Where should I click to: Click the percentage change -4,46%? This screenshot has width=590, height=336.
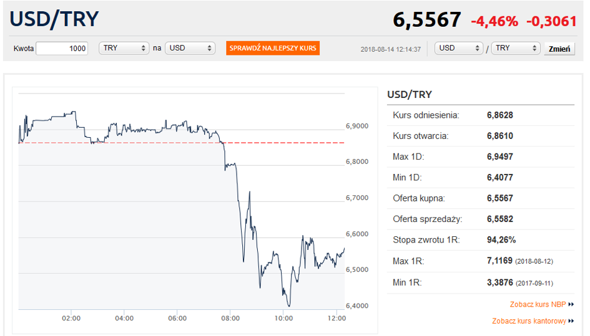tap(494, 21)
